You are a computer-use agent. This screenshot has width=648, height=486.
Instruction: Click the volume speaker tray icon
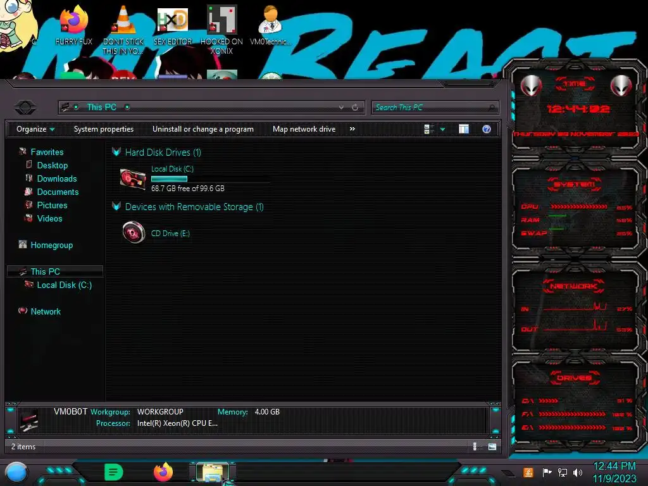pyautogui.click(x=578, y=472)
